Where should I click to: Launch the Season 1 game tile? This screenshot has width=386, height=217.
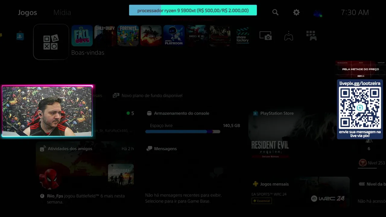point(151,36)
